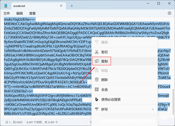Viewport: 175px width, 126px height.
Task: Click the Notepad app icon in title bar
Action: tap(6, 6)
